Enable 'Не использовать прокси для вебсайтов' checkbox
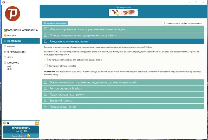208x140 pixels. (46, 60)
